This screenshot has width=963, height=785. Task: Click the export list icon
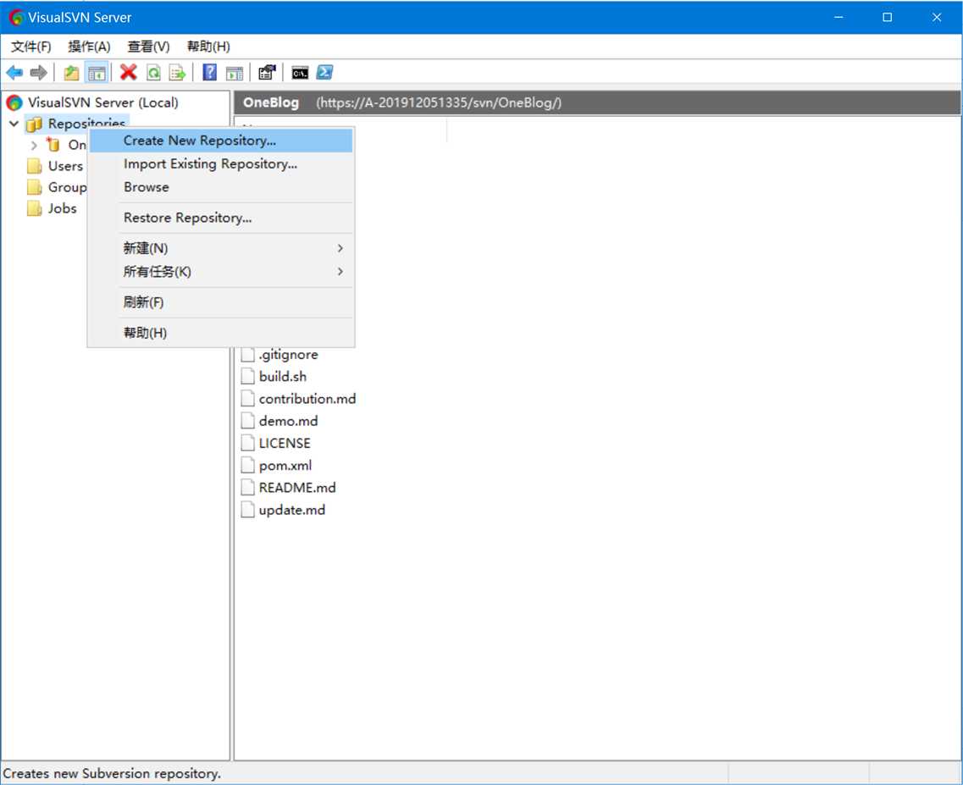click(x=178, y=73)
